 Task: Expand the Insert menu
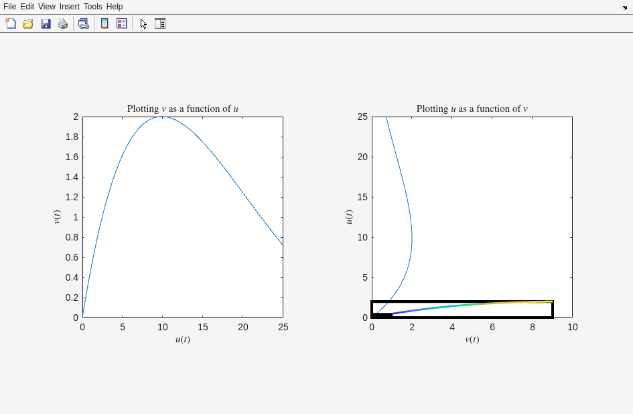[69, 7]
